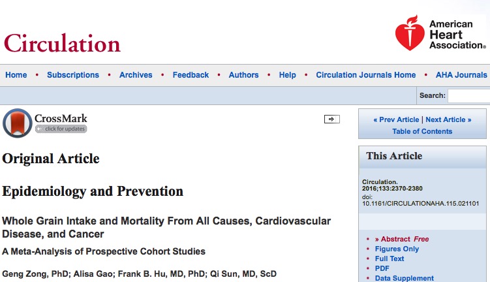
Task: Open the Help navigation item
Action: coord(288,75)
